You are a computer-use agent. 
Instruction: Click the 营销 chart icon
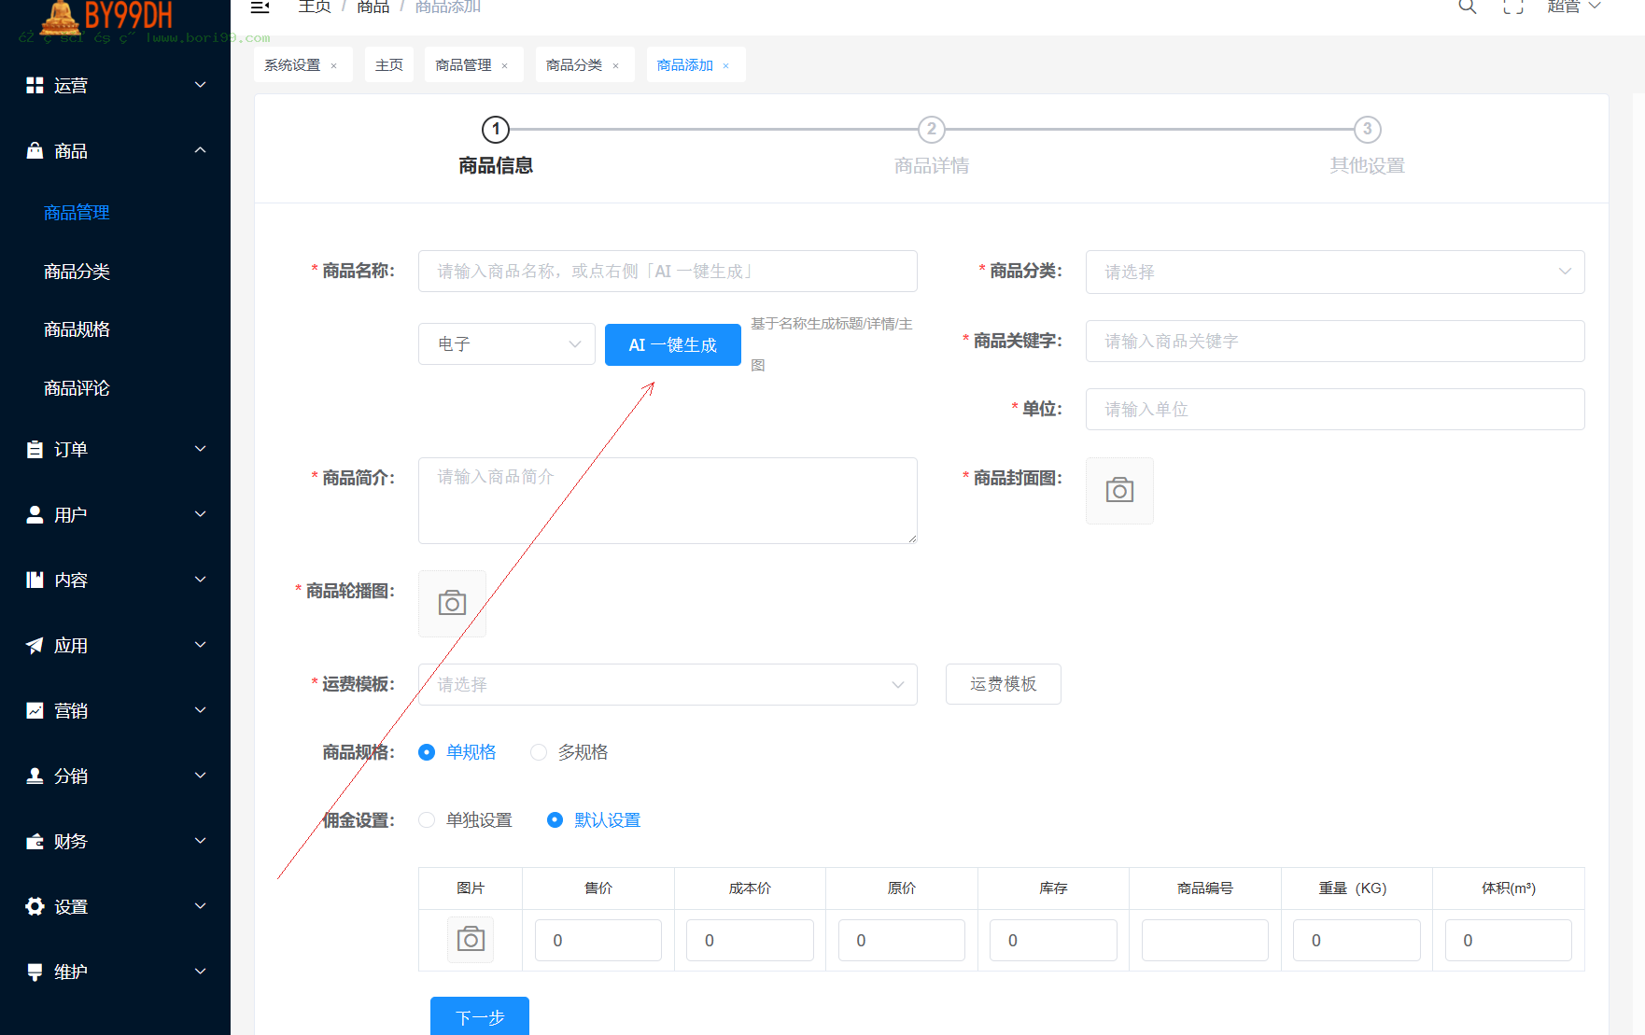[x=35, y=710]
